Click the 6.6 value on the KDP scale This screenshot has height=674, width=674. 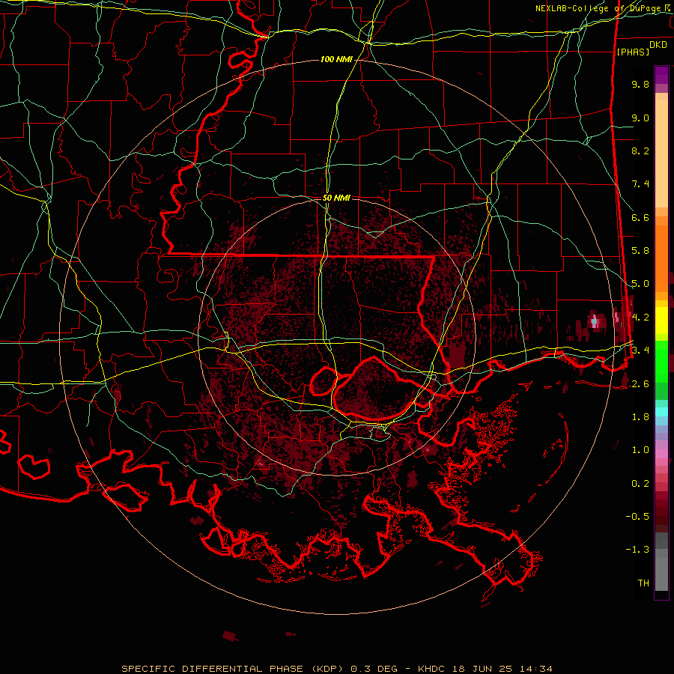click(640, 217)
